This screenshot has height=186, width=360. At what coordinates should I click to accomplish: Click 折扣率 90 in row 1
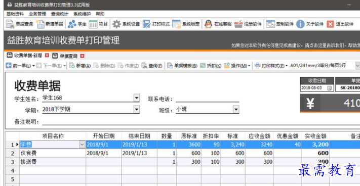click(x=211, y=145)
